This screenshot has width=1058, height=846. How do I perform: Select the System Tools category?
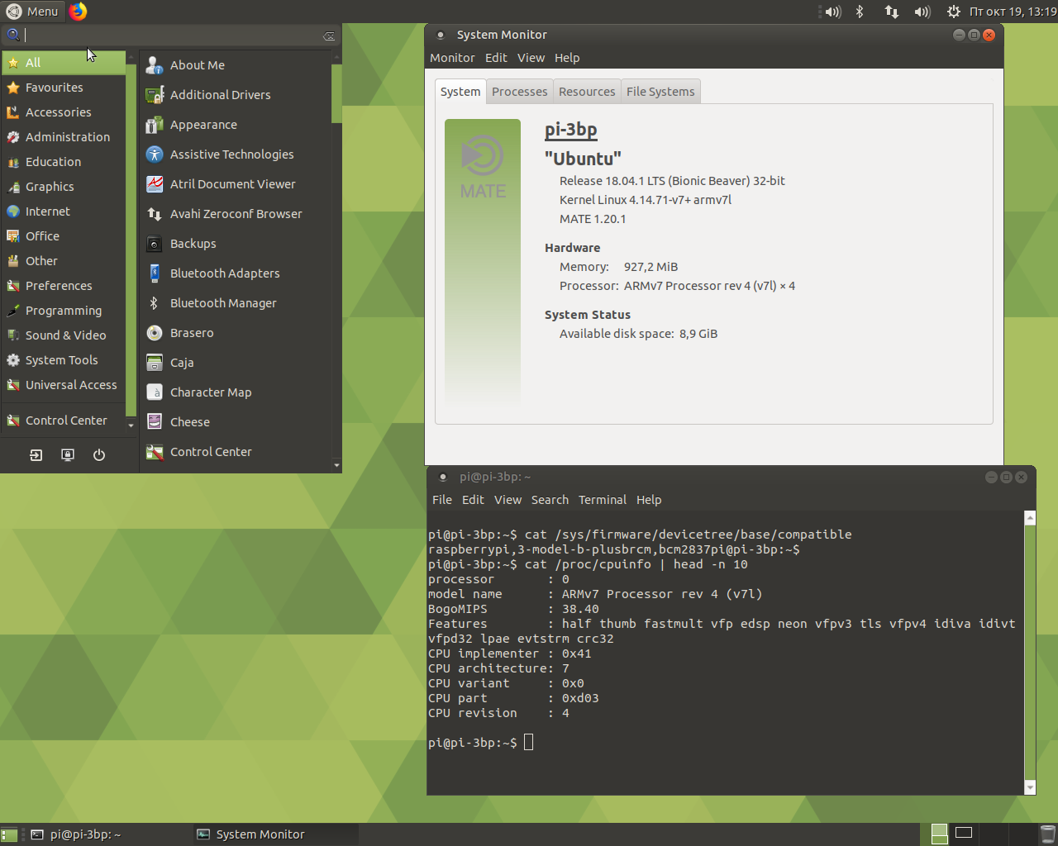[64, 360]
